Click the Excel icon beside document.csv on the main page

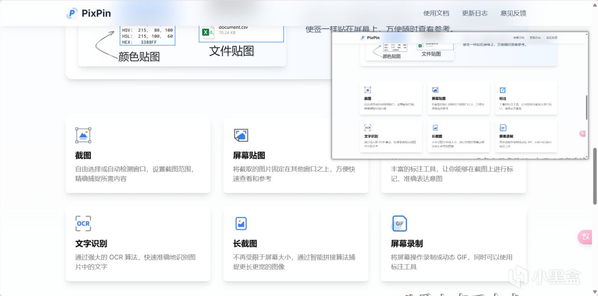pos(207,32)
